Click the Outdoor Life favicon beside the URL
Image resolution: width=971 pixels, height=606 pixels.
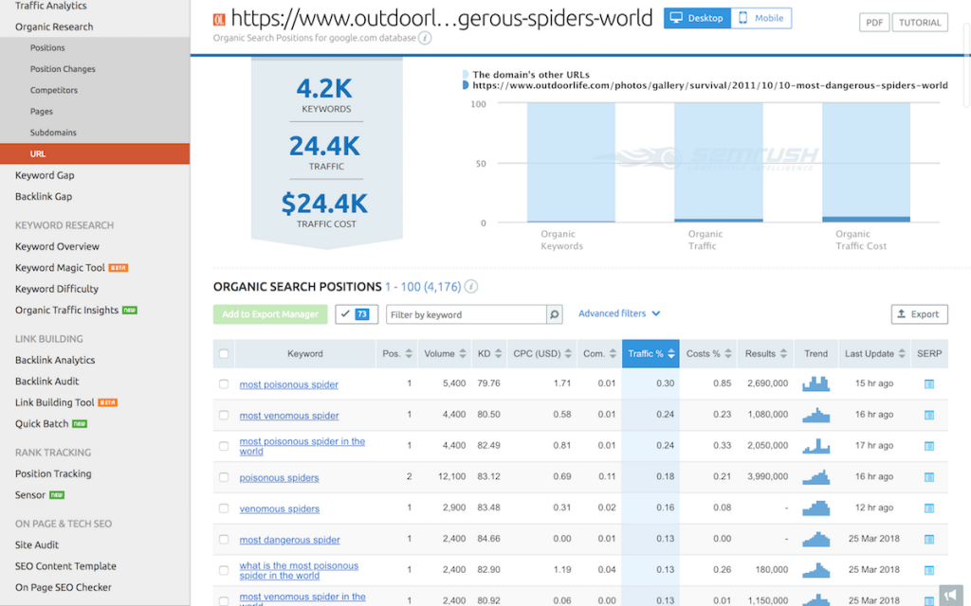pyautogui.click(x=219, y=20)
